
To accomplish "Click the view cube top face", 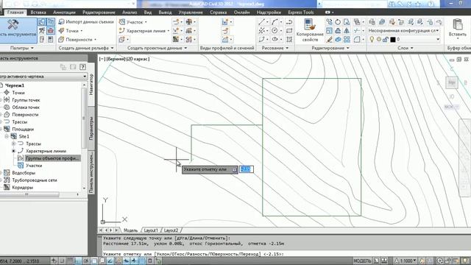I will [452, 82].
